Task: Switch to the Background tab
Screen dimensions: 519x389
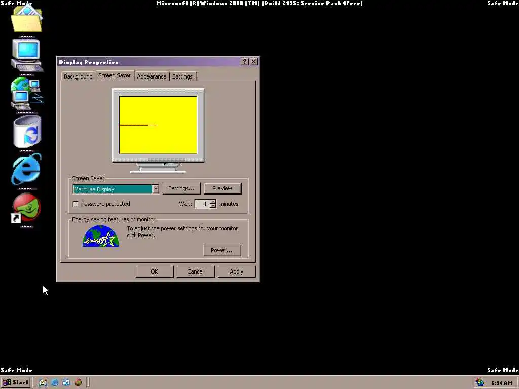Action: point(78,76)
